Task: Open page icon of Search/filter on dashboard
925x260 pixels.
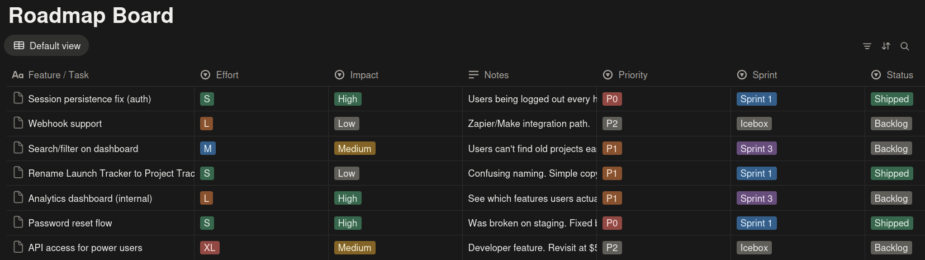Action: 18,148
